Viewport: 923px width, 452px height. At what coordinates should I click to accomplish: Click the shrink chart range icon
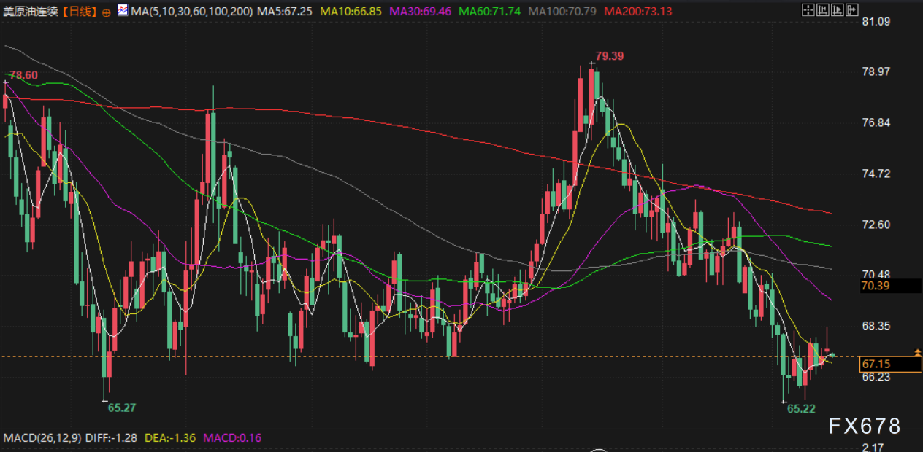pos(822,10)
